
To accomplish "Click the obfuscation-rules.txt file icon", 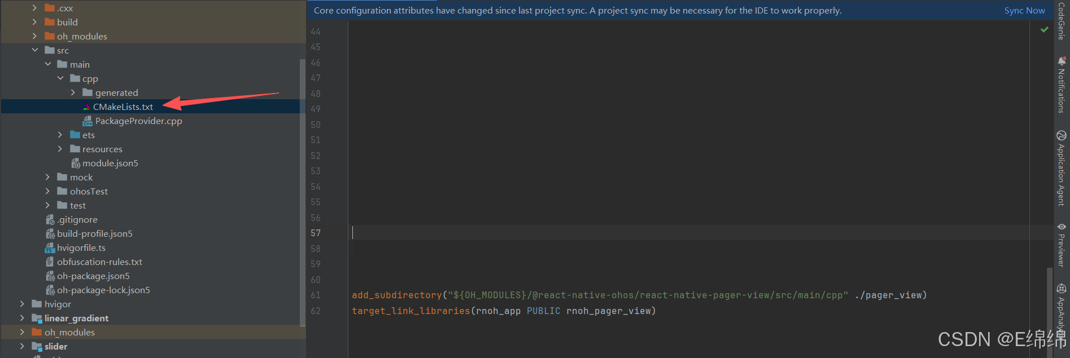I will (50, 262).
